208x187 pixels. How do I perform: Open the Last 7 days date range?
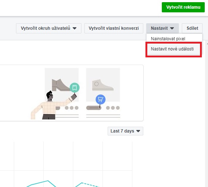pos(125,131)
